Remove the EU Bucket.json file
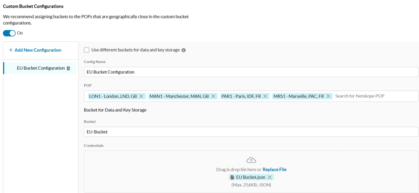The height and width of the screenshot is (193, 419). pos(270,177)
